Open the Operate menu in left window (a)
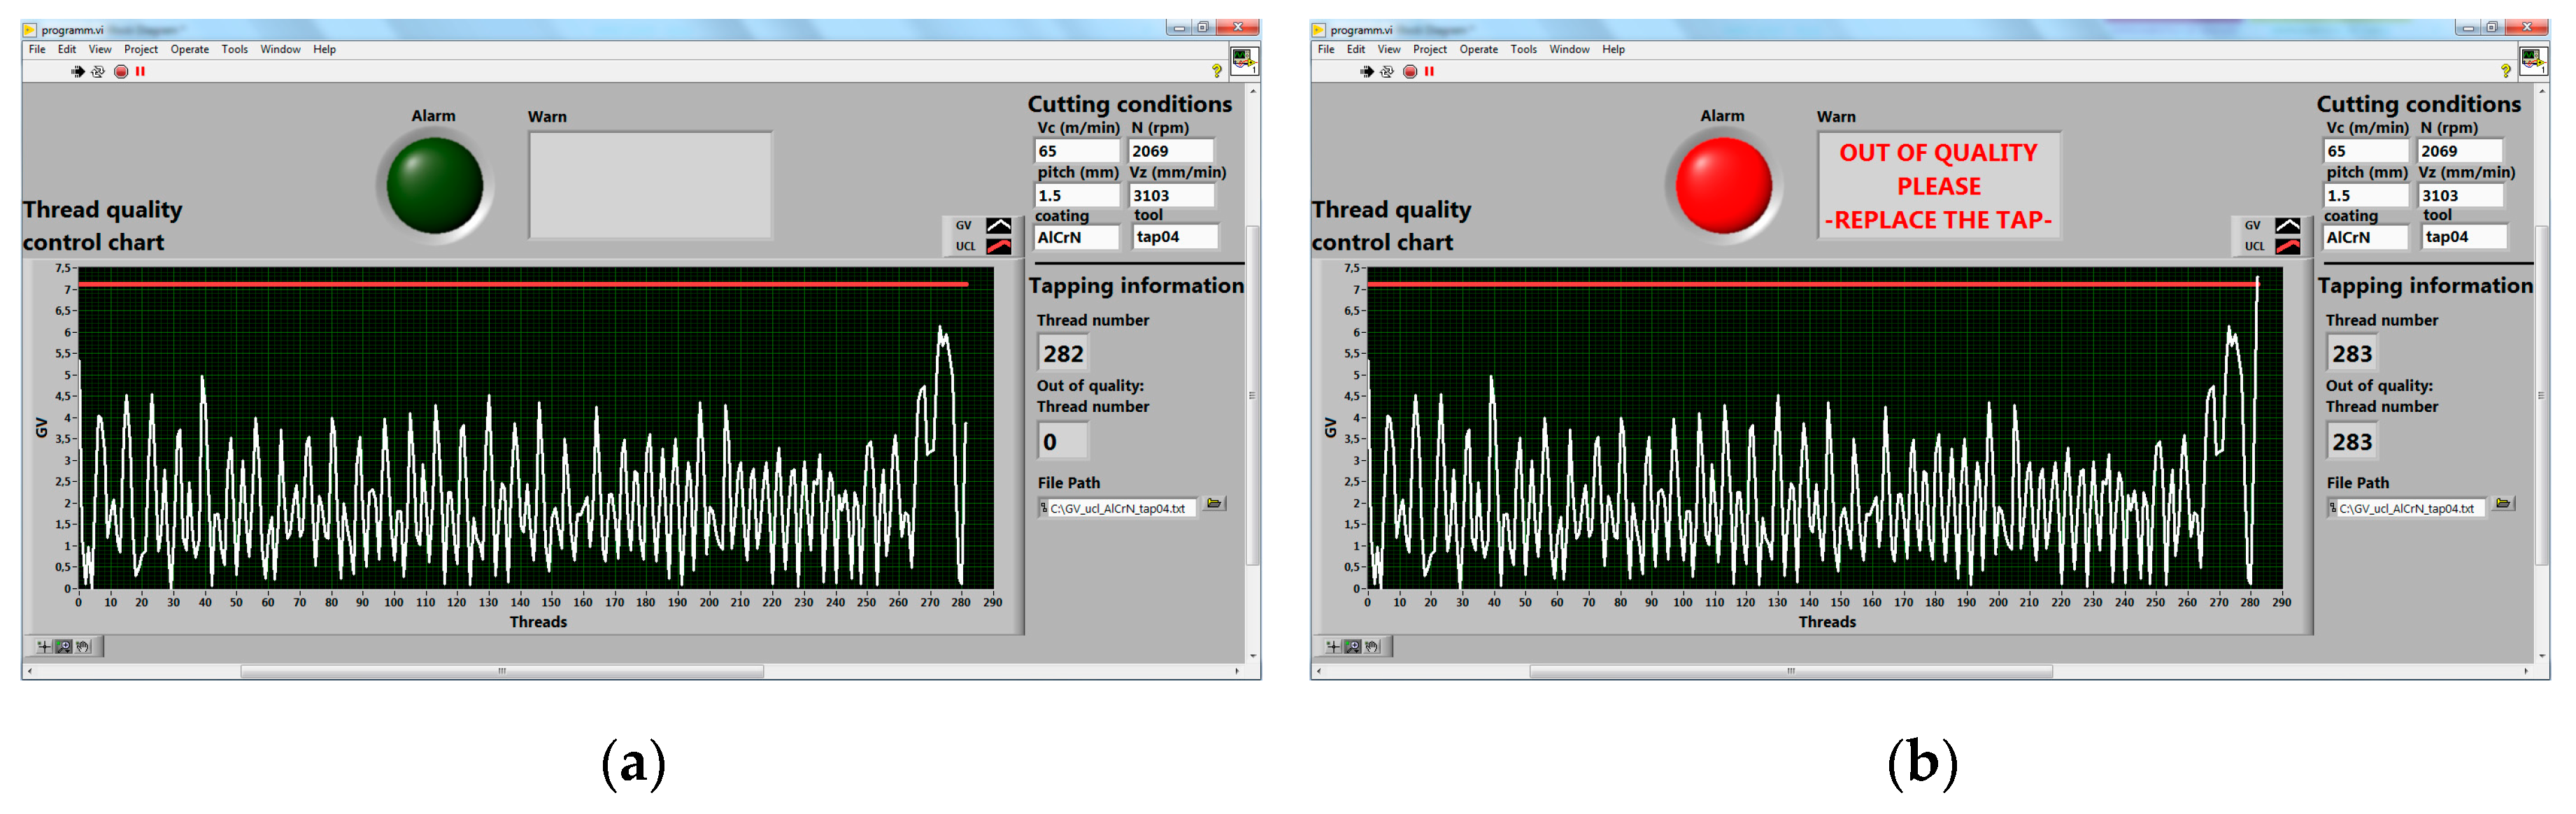 189,49
